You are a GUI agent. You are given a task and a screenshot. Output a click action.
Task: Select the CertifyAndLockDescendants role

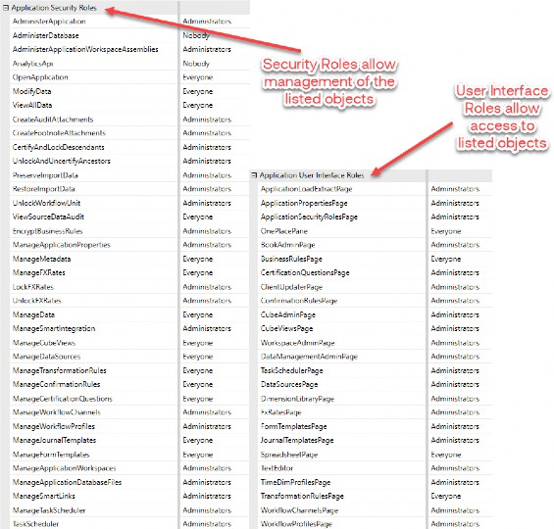coord(58,147)
